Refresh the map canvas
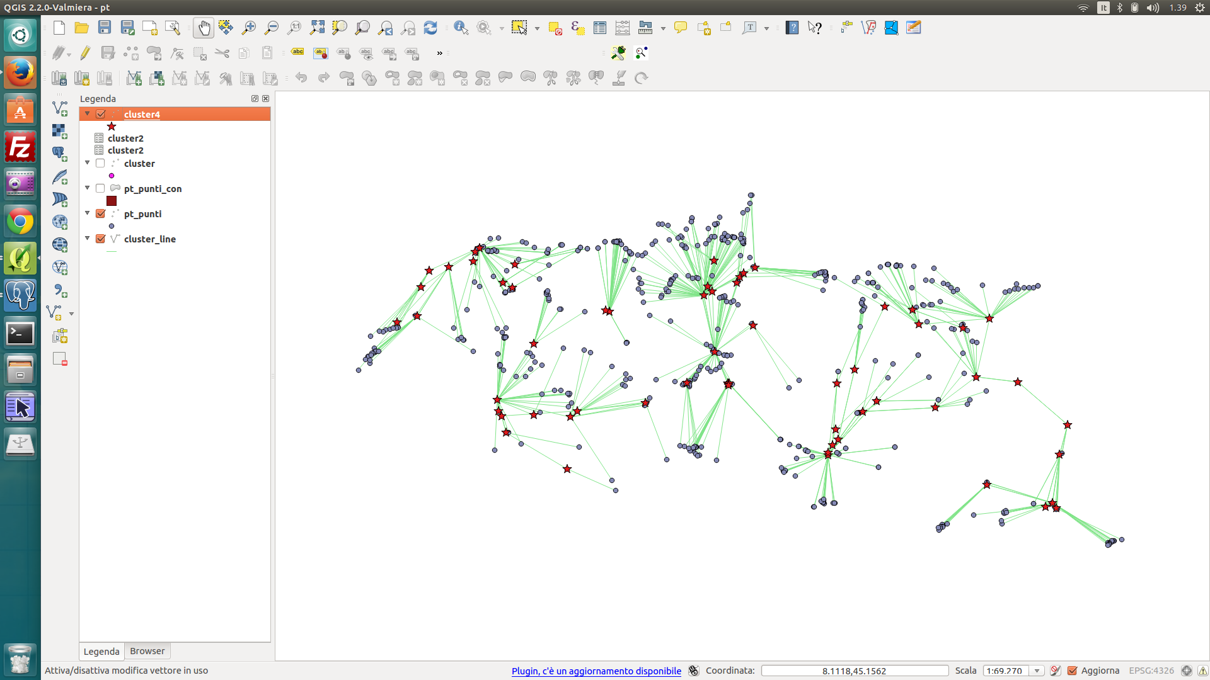The width and height of the screenshot is (1210, 680). (430, 28)
